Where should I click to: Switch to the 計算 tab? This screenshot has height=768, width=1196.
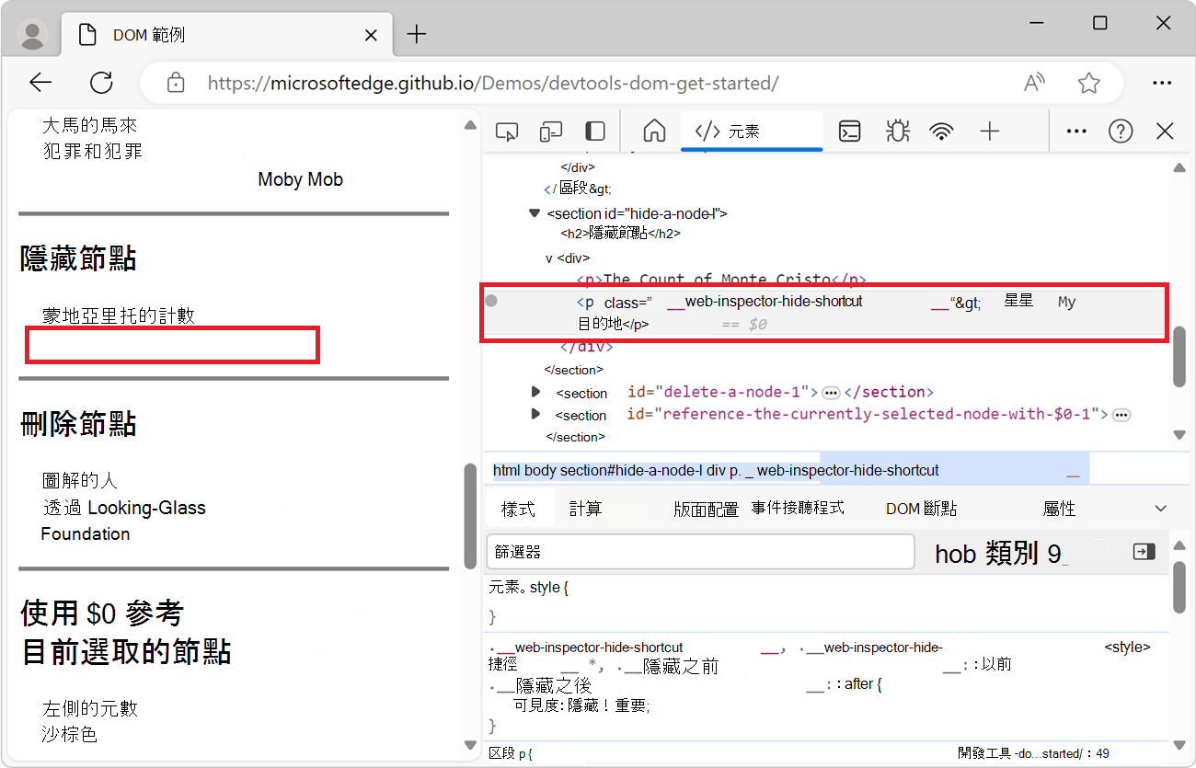tap(586, 509)
